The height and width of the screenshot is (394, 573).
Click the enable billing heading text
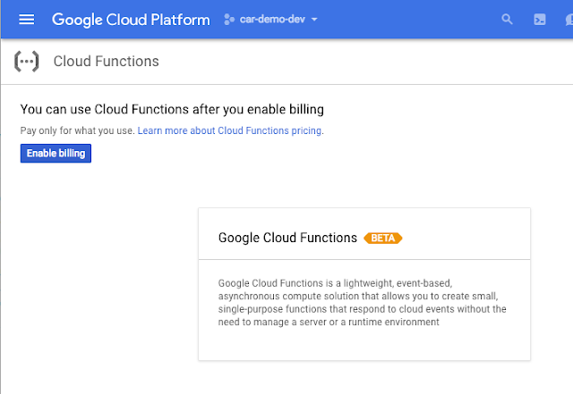tap(172, 109)
